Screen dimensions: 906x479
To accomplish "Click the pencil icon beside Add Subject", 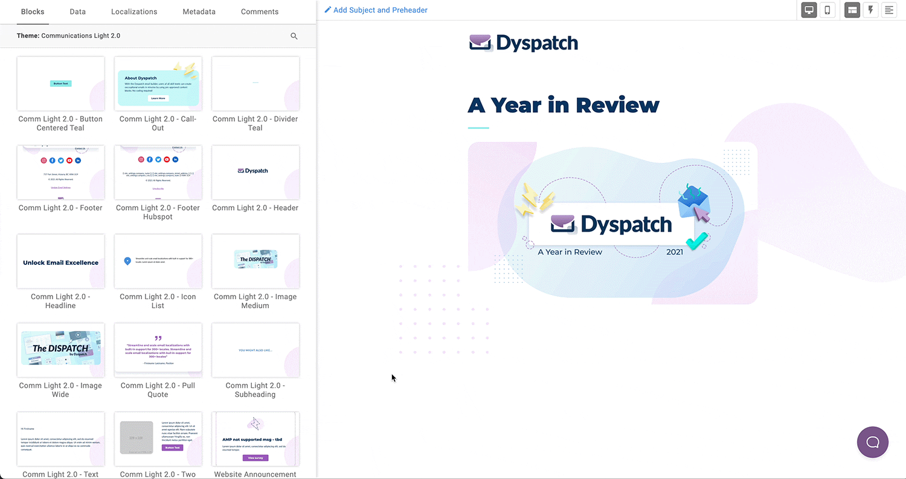I will [x=328, y=10].
